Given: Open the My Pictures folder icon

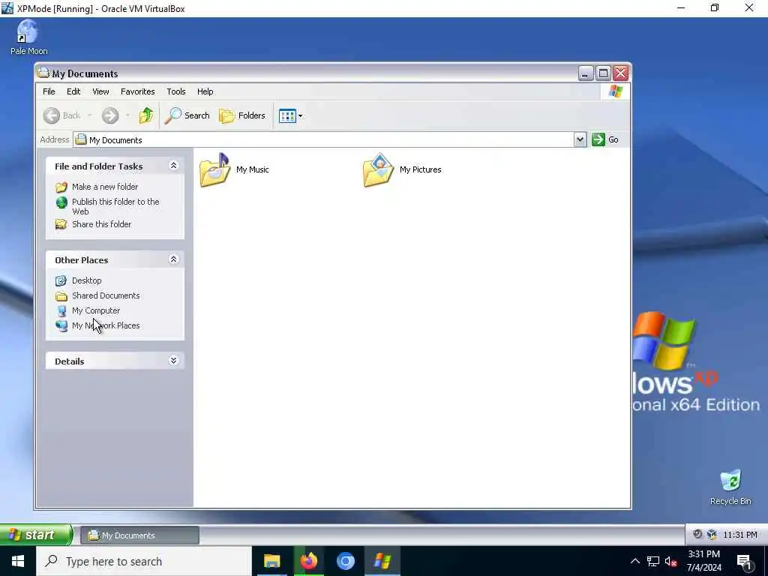Looking at the screenshot, I should (378, 169).
